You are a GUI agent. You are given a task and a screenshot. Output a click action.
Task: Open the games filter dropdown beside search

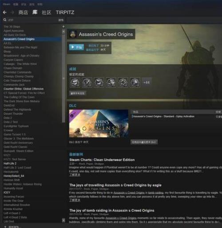[61, 20]
